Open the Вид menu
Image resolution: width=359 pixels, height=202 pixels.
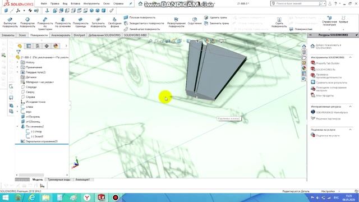point(65,4)
